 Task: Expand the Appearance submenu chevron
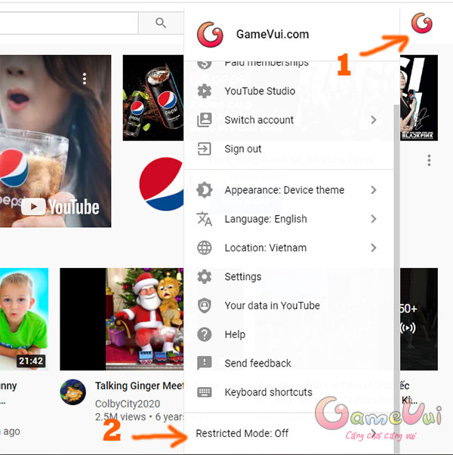374,190
